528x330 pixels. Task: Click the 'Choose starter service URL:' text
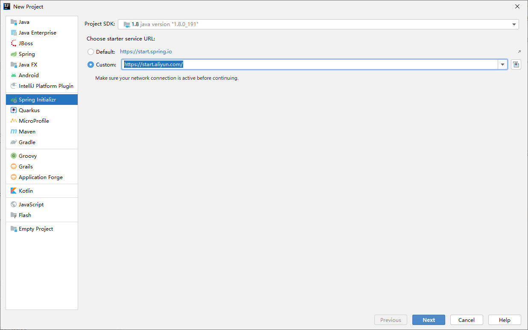click(x=121, y=39)
